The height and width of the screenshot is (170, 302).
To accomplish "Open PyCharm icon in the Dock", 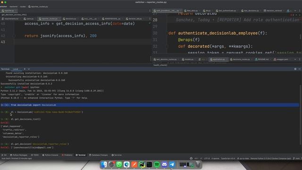I will [x=142, y=164].
